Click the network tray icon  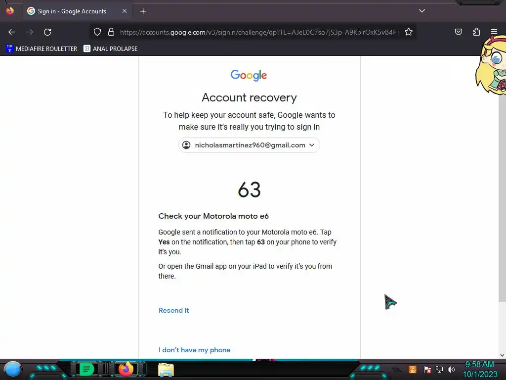click(439, 369)
